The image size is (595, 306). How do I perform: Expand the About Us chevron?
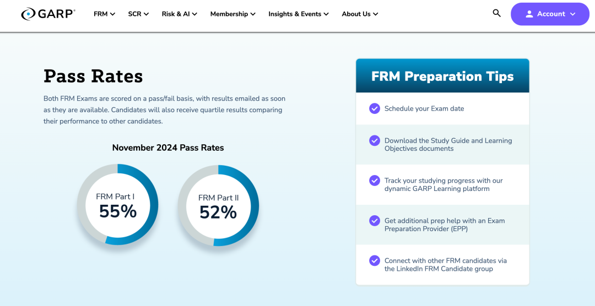[x=376, y=14]
